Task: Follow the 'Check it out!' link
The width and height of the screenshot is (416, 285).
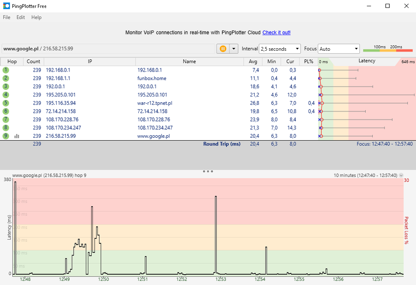Action: [276, 32]
